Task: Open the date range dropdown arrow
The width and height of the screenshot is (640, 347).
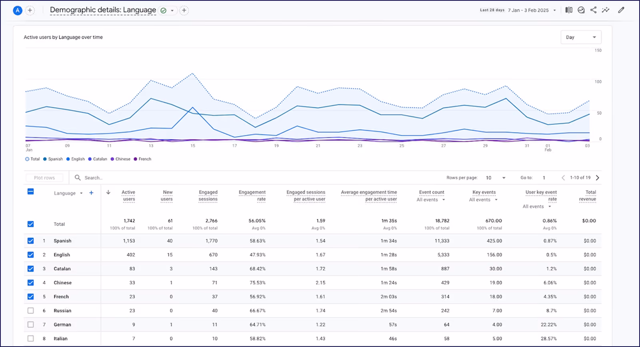Action: click(554, 10)
